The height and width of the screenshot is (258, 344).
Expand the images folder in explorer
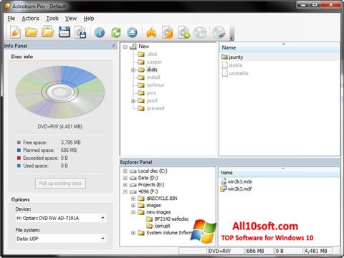coord(133,206)
